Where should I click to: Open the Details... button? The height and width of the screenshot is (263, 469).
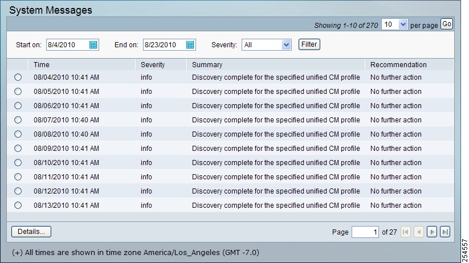(31, 232)
